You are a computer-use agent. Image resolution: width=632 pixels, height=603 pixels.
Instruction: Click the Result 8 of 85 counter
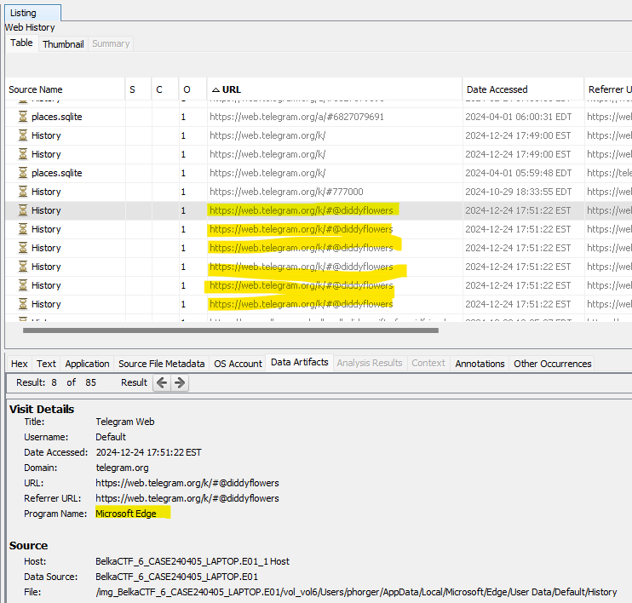pos(56,382)
